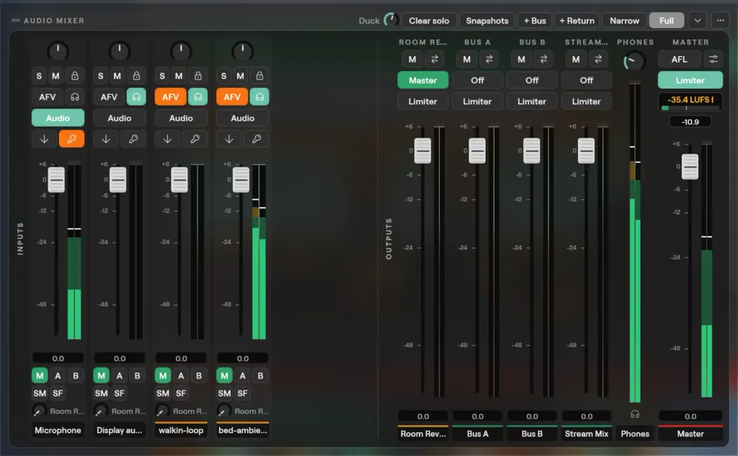Click the Microphone pan knob at top

coord(58,51)
